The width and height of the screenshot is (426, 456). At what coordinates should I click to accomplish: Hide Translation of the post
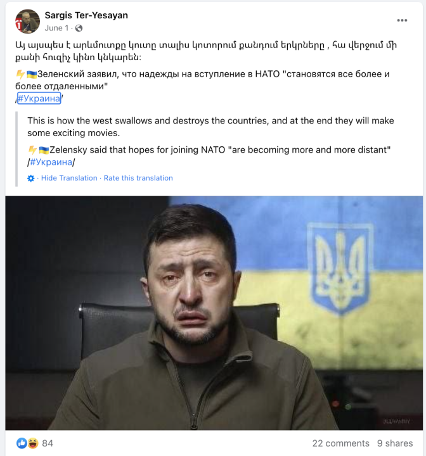click(69, 178)
